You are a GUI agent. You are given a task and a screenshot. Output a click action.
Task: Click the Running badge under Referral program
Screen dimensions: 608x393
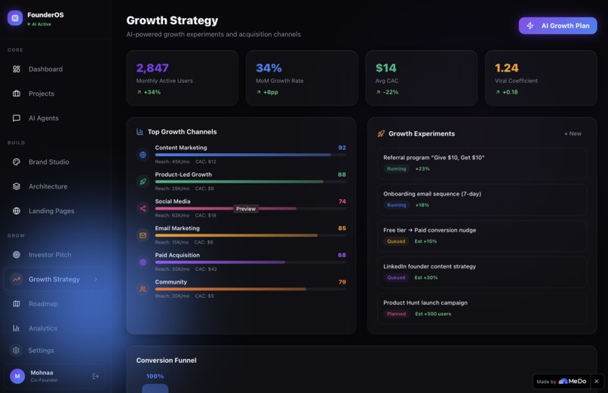click(396, 169)
